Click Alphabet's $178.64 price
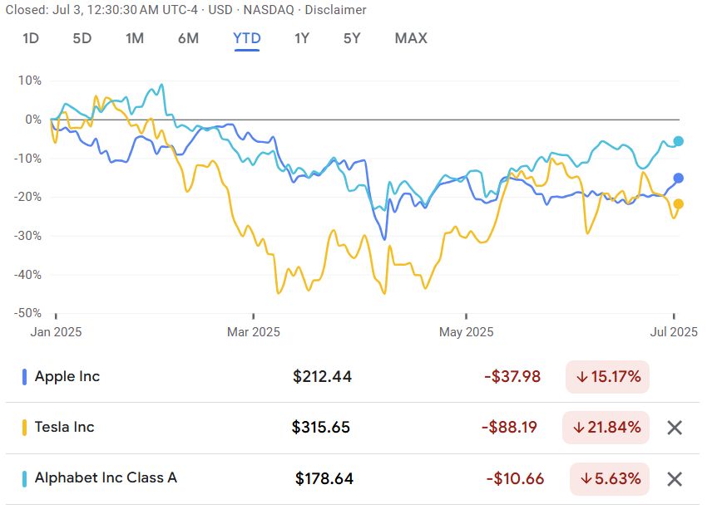 click(324, 478)
